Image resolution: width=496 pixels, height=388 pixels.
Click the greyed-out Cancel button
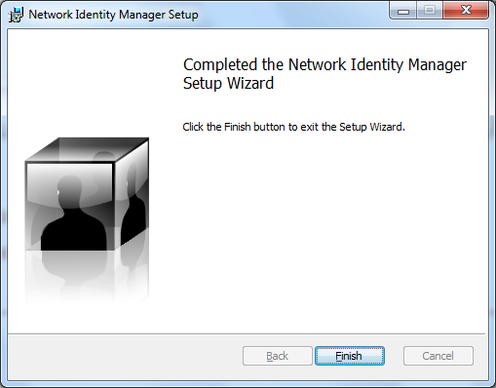pyautogui.click(x=438, y=356)
